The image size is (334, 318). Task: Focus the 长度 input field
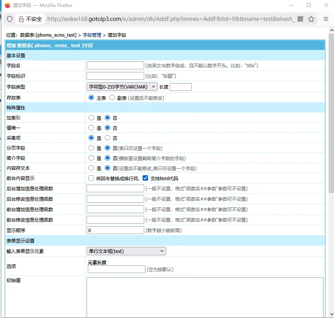[x=181, y=87]
